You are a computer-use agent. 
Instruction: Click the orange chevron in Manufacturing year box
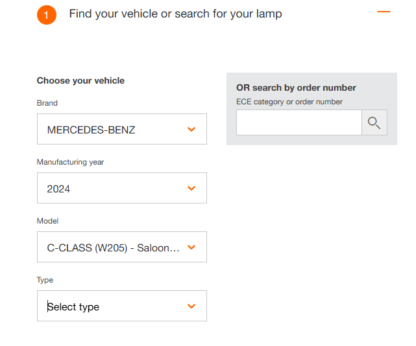(x=191, y=189)
